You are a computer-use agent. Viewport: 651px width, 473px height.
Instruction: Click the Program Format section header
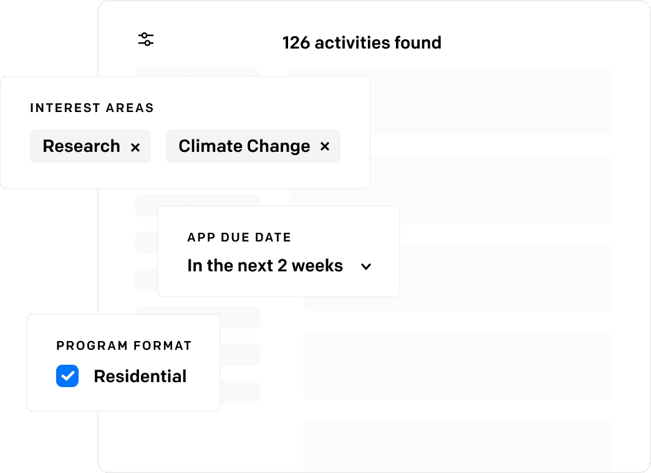[123, 345]
